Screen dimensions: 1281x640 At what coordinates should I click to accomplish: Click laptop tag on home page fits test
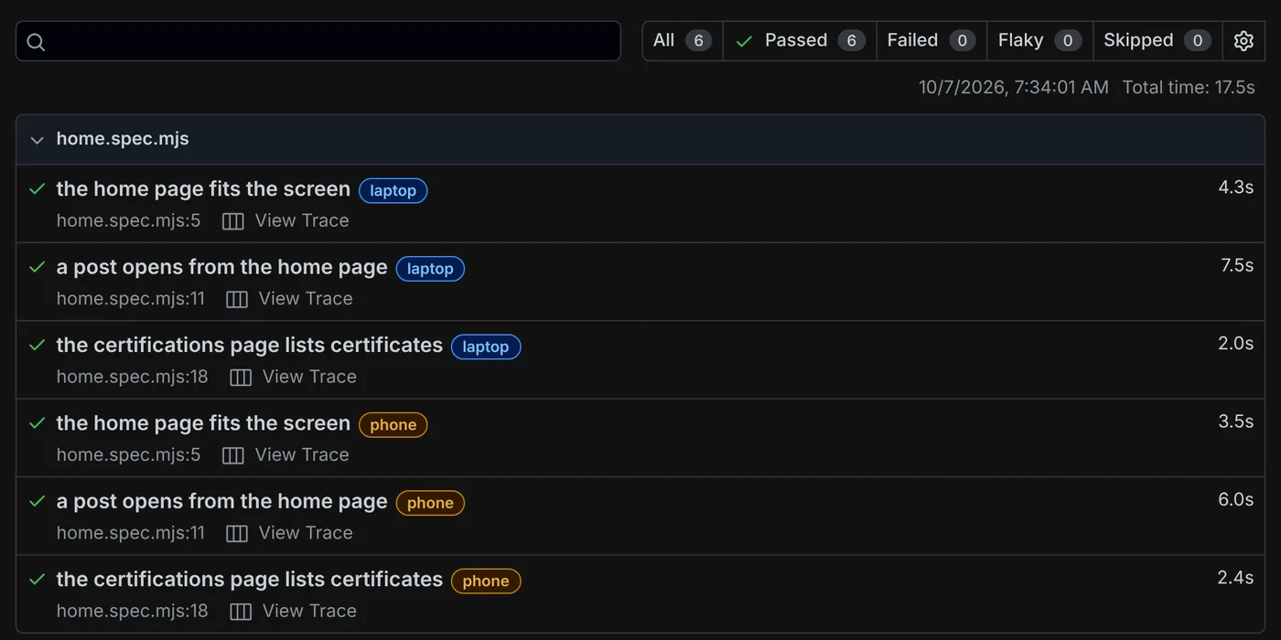click(x=393, y=191)
